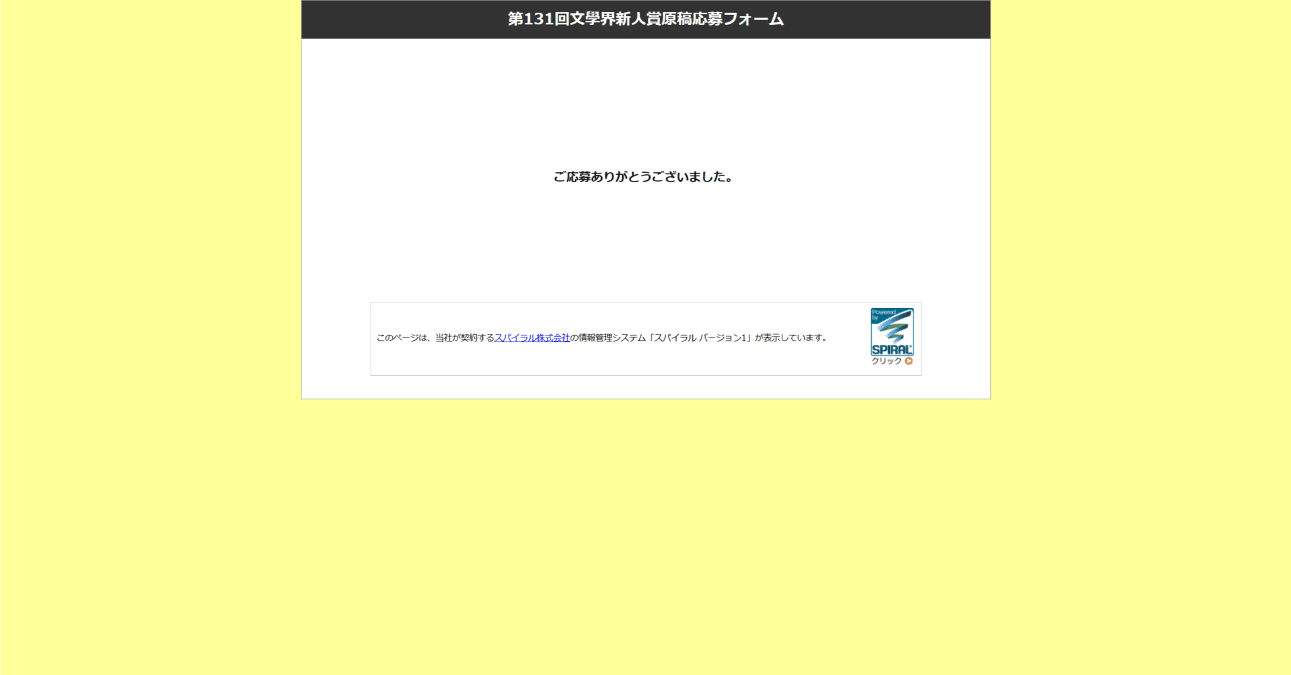Image resolution: width=1291 pixels, height=675 pixels.
Task: Click the クリック label under the logo
Action: click(886, 361)
